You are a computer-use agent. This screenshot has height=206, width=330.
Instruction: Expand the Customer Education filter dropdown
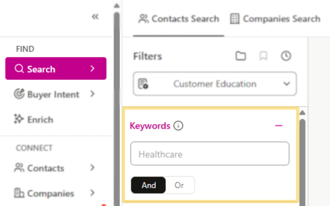click(286, 84)
